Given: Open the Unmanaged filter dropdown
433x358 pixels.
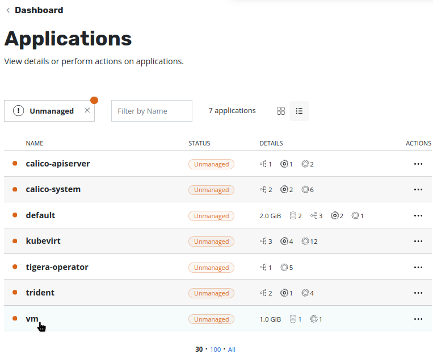Looking at the screenshot, I should click(49, 111).
